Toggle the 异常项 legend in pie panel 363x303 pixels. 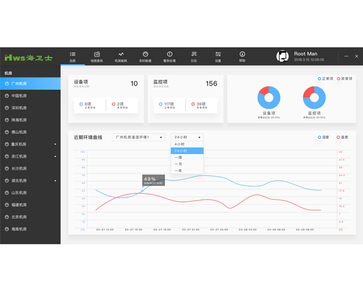[344, 79]
